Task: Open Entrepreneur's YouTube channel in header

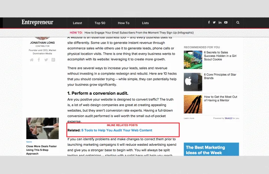Action: (226, 23)
